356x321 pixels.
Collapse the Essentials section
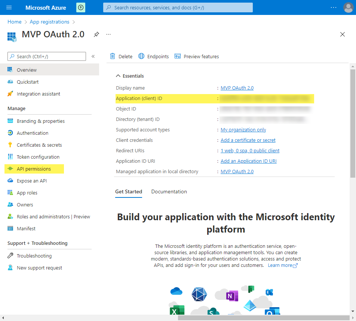click(118, 76)
